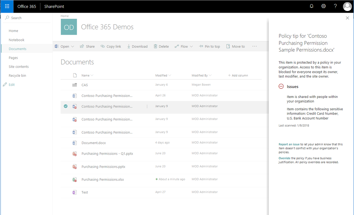Open Document.docx file name
This screenshot has width=354, height=215.
(x=94, y=143)
